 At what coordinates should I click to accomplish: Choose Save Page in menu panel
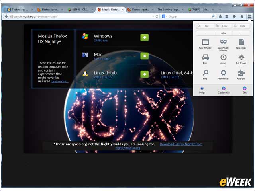(x=241, y=44)
